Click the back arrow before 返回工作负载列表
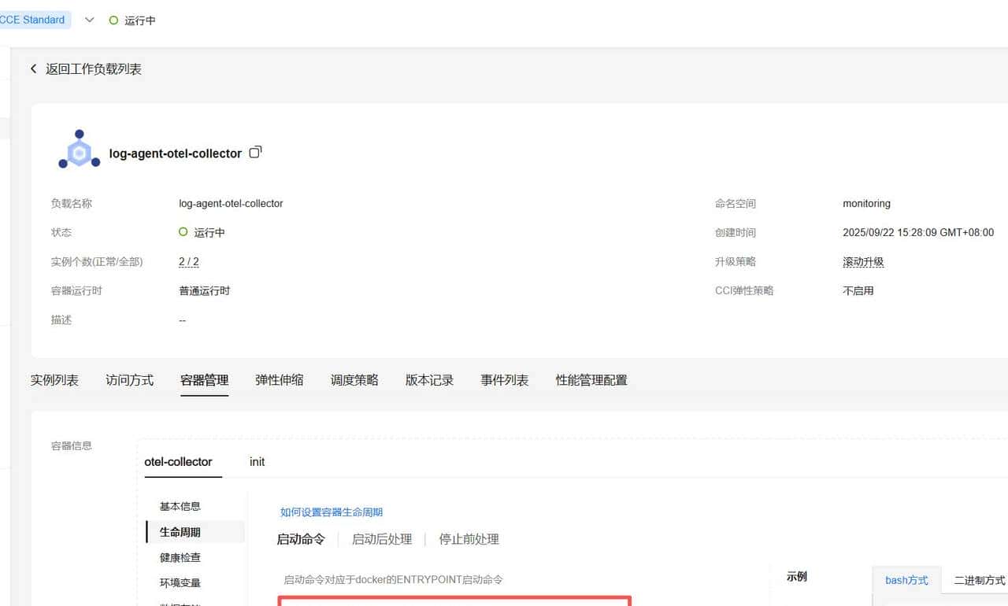1008x606 pixels. (x=33, y=68)
